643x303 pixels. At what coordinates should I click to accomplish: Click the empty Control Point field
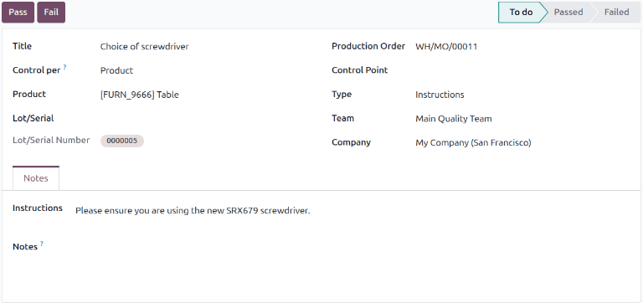coord(521,70)
